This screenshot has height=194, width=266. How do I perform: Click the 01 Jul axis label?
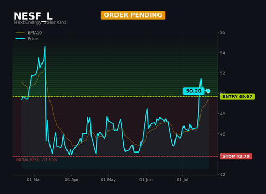click(x=182, y=180)
